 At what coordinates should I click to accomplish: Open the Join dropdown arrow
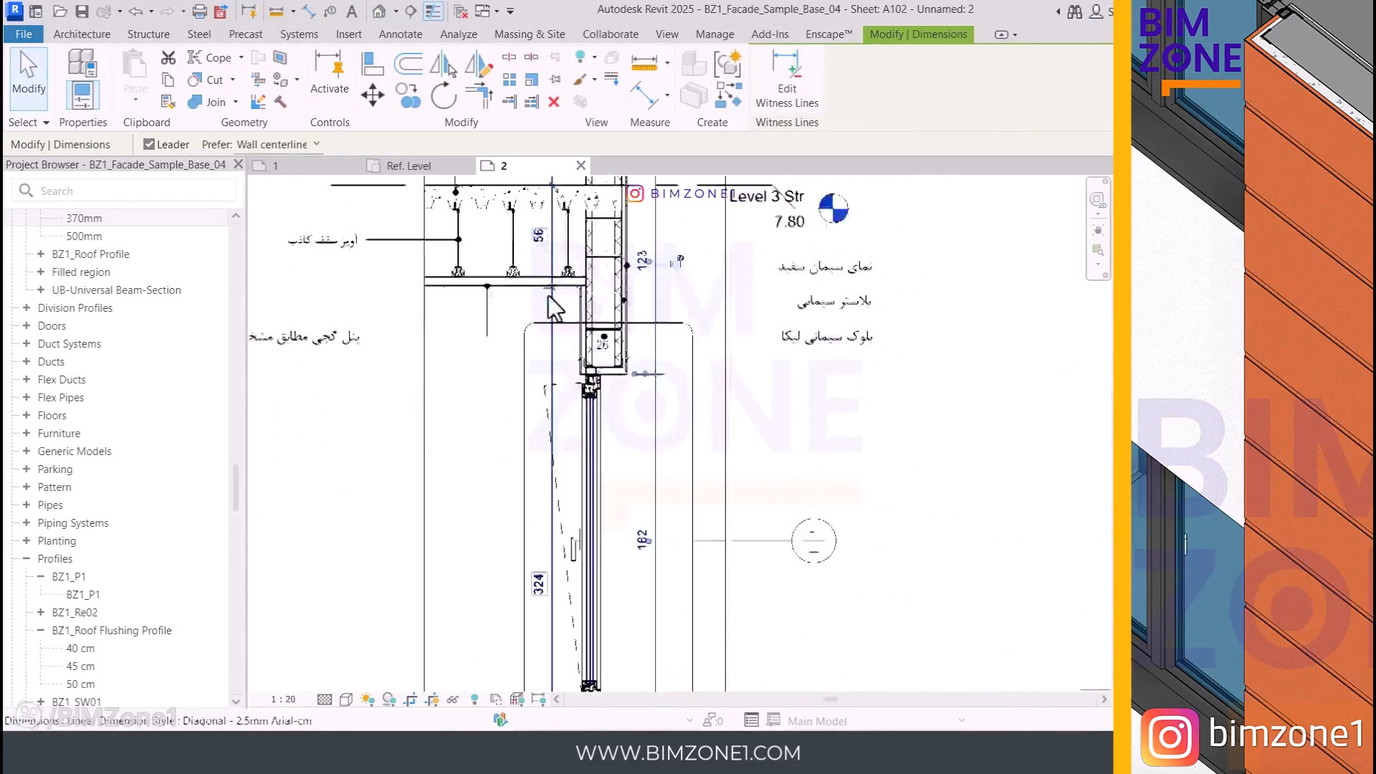click(x=236, y=102)
